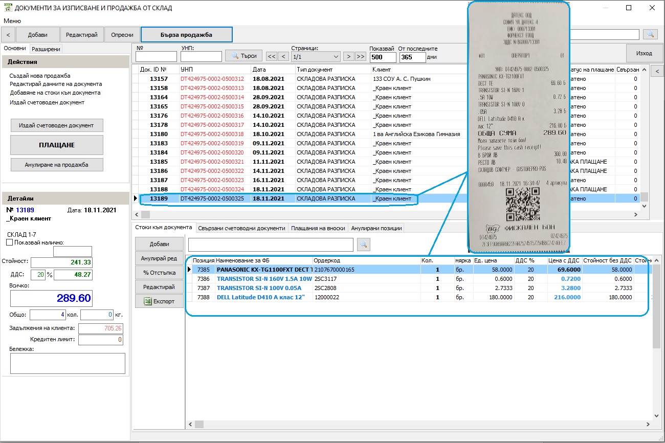This screenshot has width=665, height=443.
Task: Go to first page with << button
Action: (272, 56)
